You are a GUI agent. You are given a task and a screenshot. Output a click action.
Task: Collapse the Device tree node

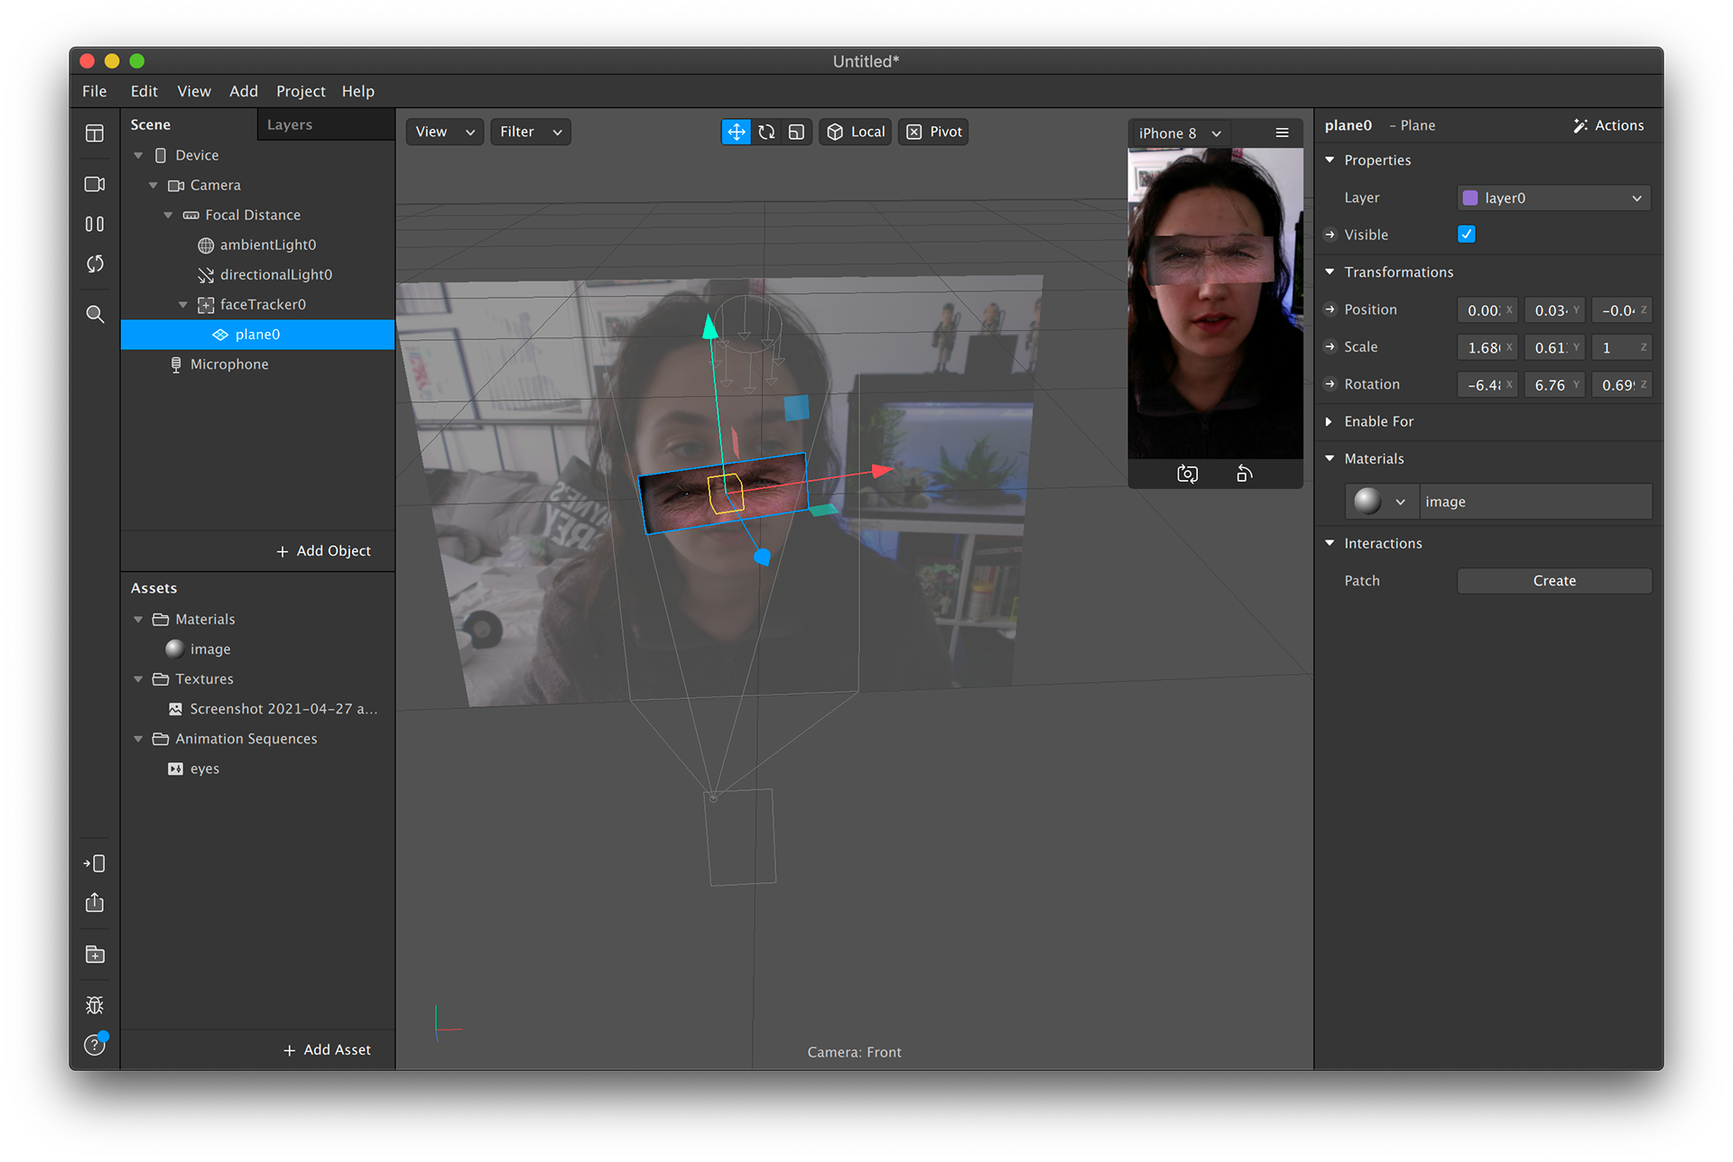tap(138, 155)
